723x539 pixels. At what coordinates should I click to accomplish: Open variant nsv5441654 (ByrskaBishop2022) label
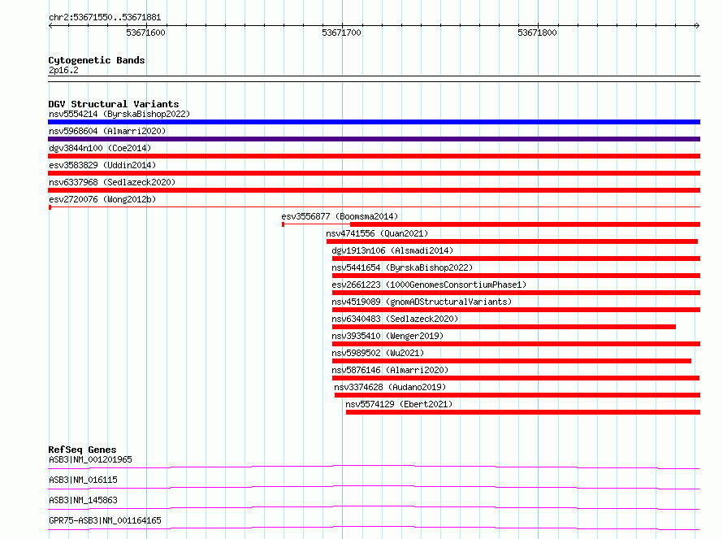(402, 267)
